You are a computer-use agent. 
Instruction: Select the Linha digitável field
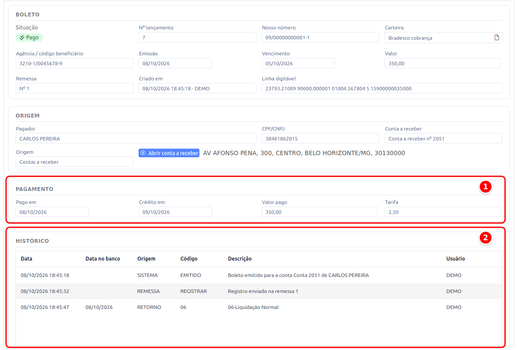tap(382, 88)
